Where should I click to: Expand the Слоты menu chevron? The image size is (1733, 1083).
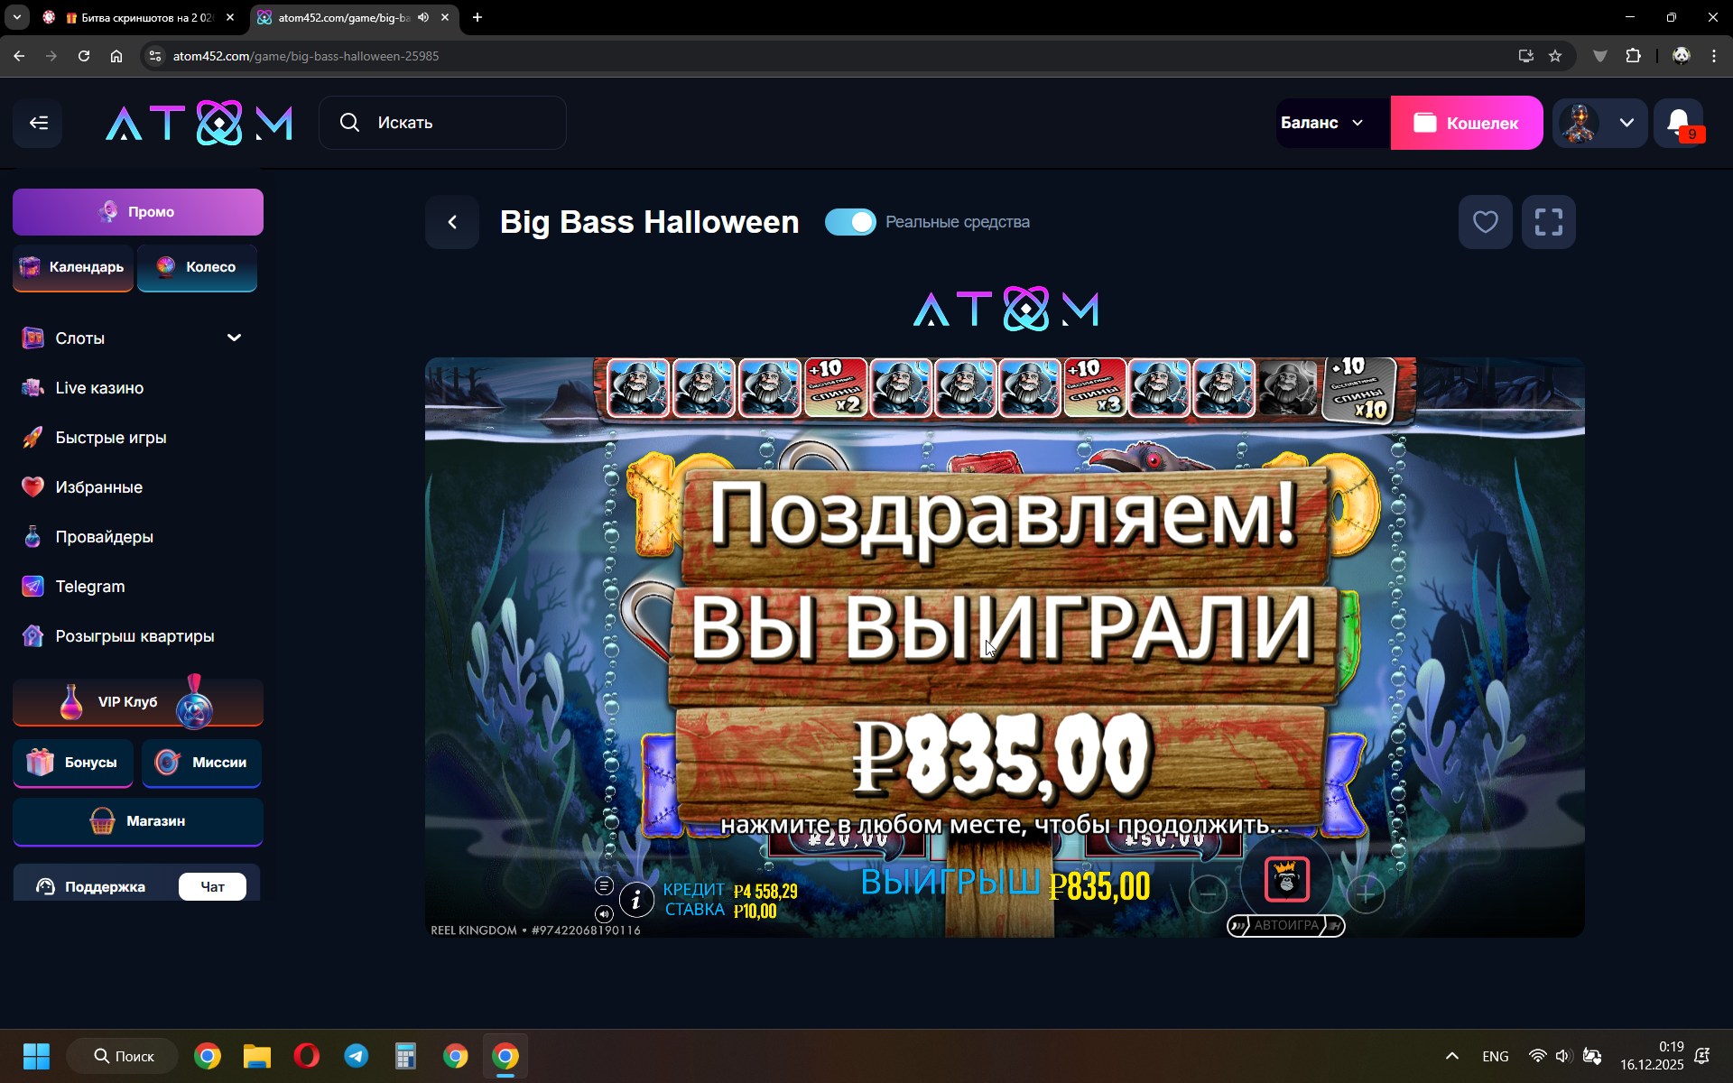[x=234, y=338]
